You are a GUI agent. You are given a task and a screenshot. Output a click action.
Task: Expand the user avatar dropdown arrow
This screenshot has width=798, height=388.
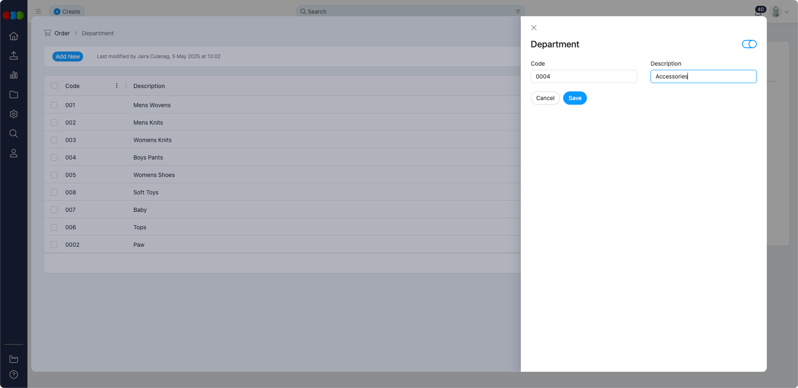(x=787, y=12)
